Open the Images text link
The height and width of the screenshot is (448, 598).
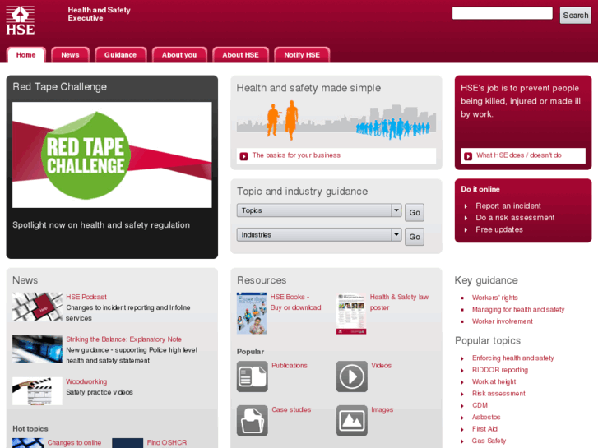click(x=382, y=409)
